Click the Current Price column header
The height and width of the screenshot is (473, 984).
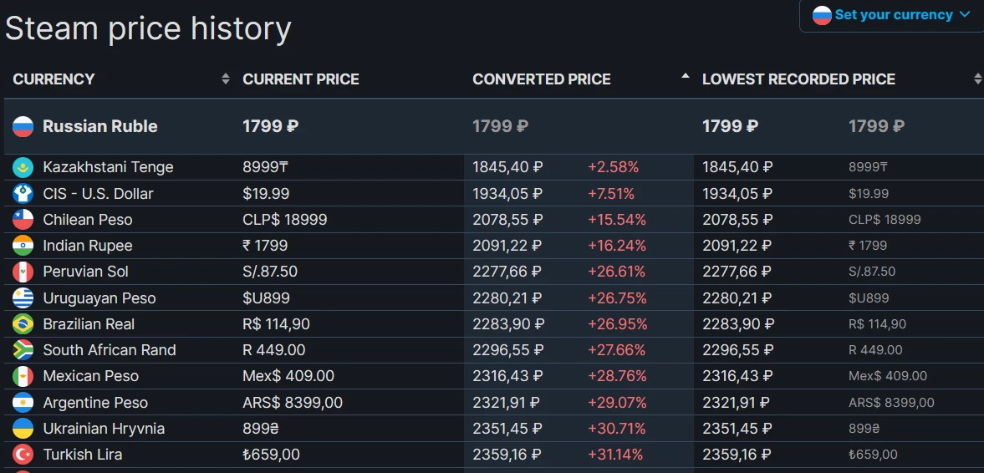click(x=301, y=79)
